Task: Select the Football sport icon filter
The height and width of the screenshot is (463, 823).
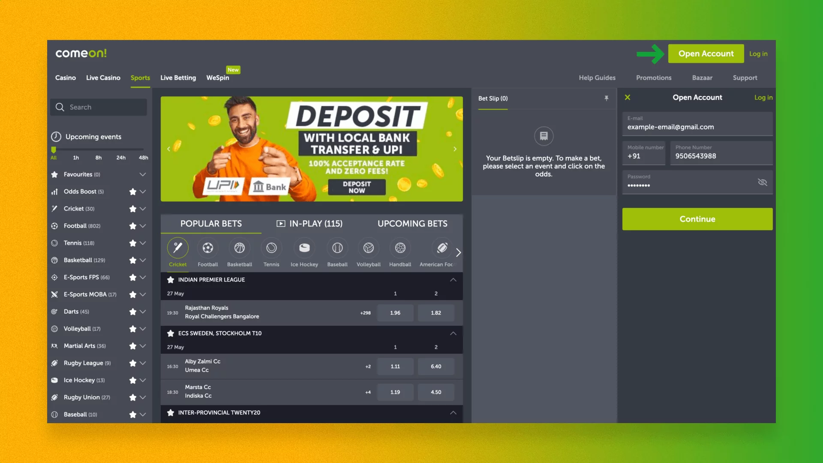Action: 208,248
